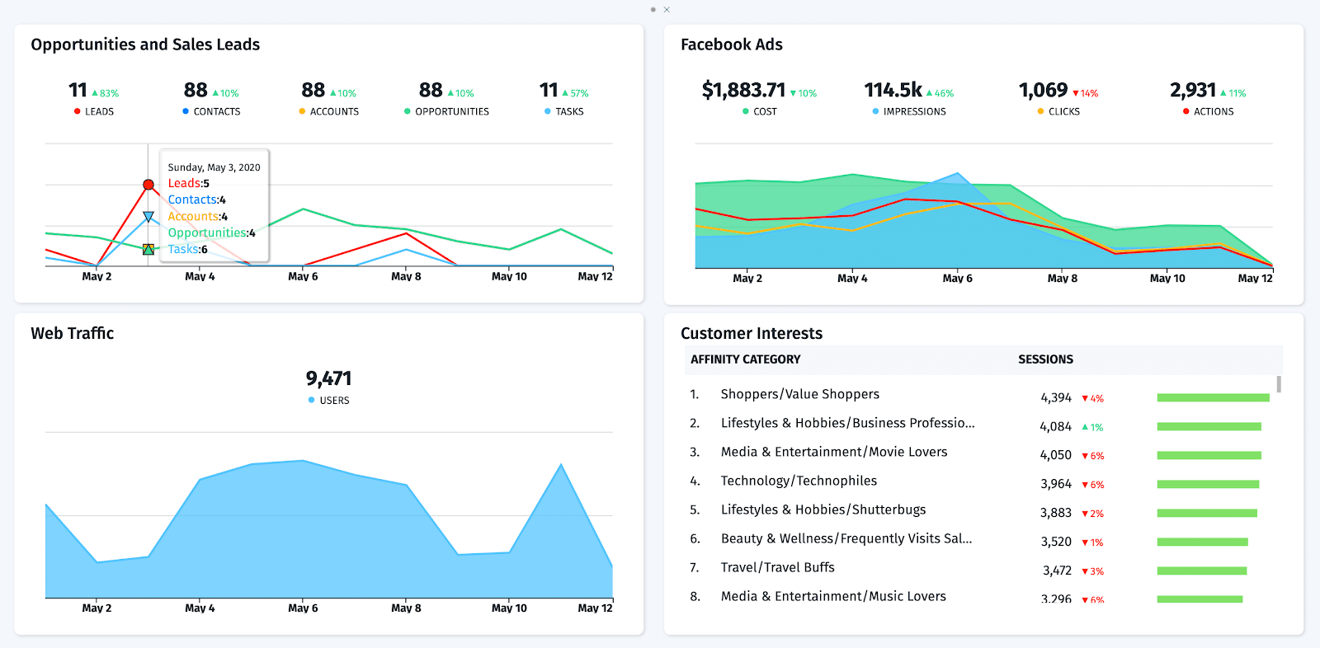Sort by the SESSIONS column header
The height and width of the screenshot is (648, 1320).
click(x=1045, y=359)
